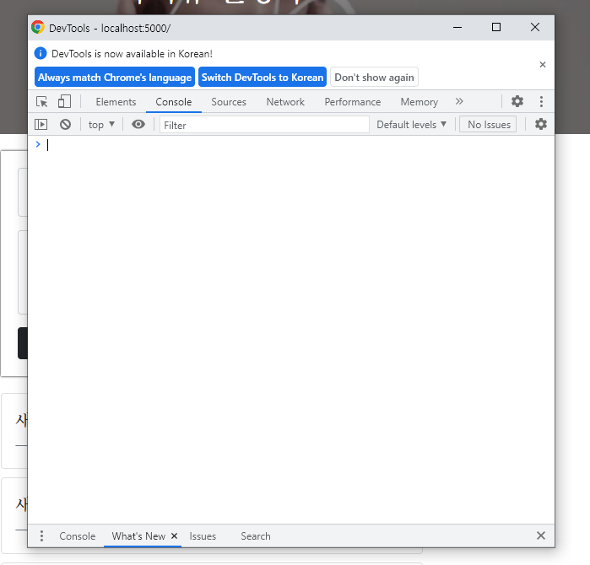Open the Sources tab
The height and width of the screenshot is (565, 590).
[x=229, y=102]
